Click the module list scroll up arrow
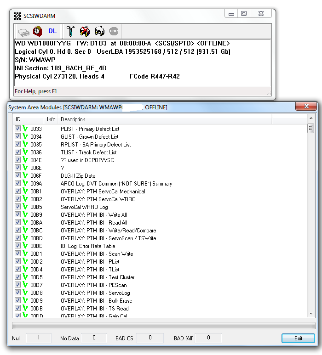Image resolution: width=322 pixels, height=355 pixels. coord(311,118)
